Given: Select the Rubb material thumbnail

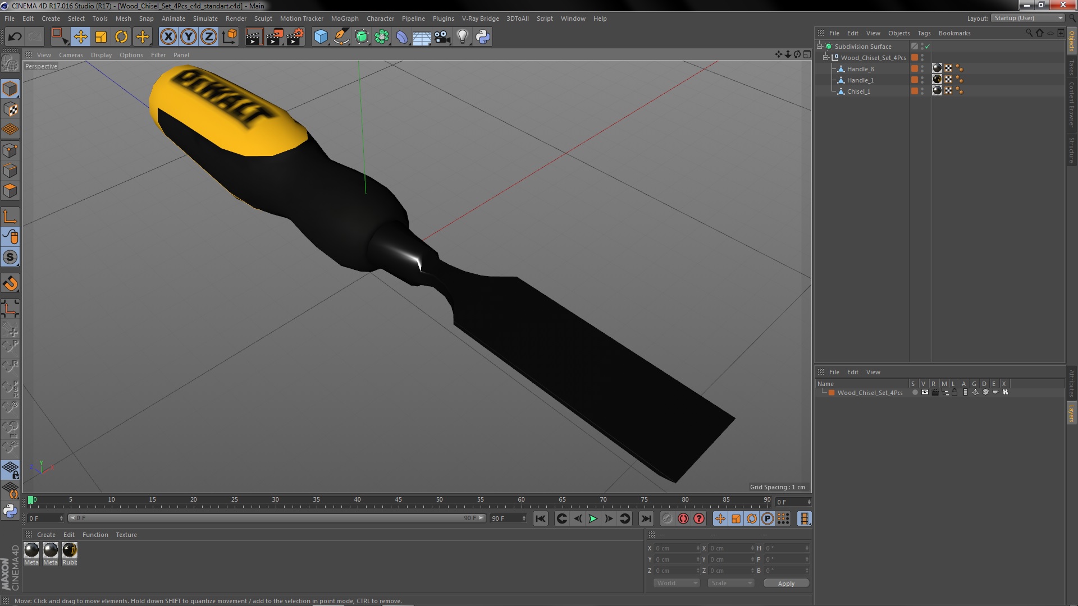Looking at the screenshot, I should (x=70, y=554).
